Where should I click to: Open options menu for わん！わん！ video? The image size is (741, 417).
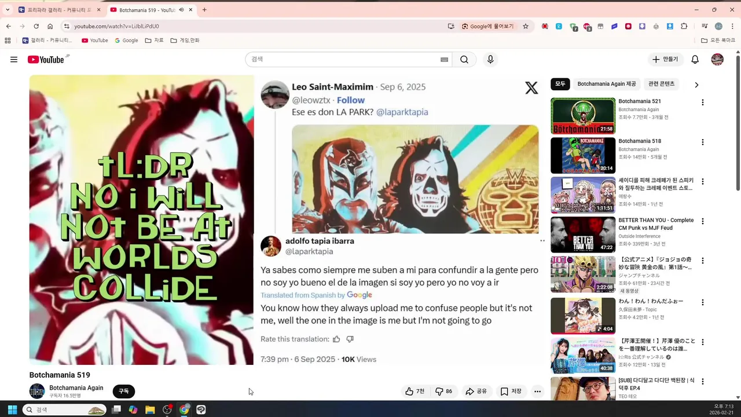(x=703, y=302)
